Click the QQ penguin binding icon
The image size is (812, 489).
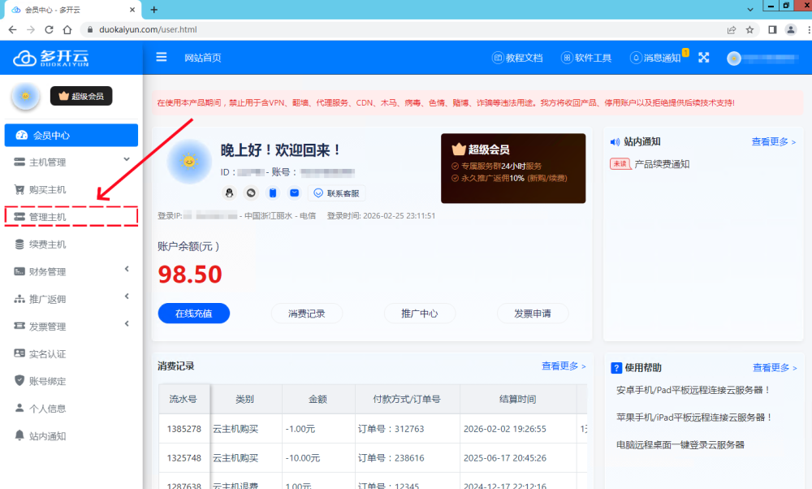230,193
